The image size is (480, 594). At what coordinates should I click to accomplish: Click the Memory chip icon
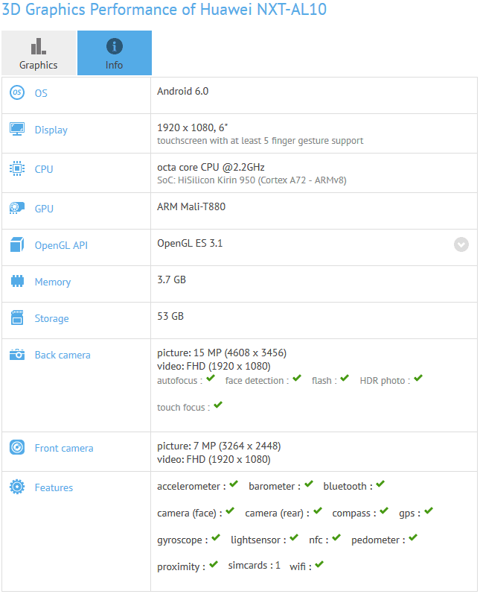(16, 281)
